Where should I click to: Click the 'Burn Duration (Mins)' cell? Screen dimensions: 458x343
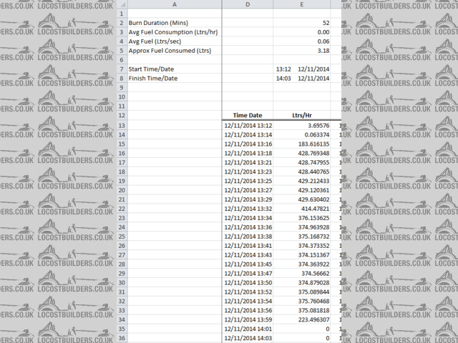[175, 23]
